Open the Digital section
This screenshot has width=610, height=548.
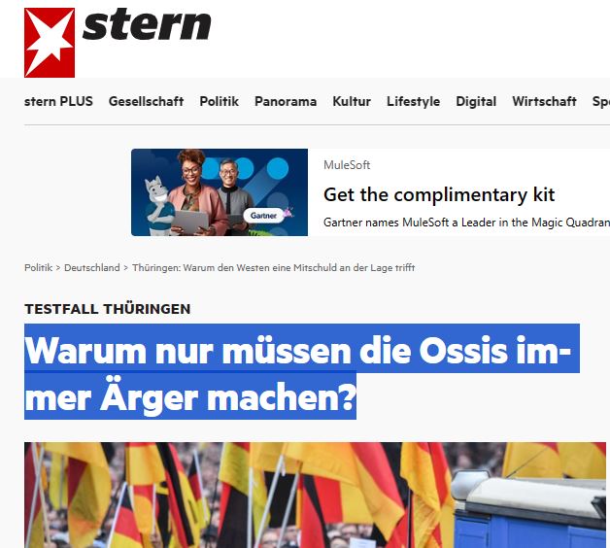point(476,102)
